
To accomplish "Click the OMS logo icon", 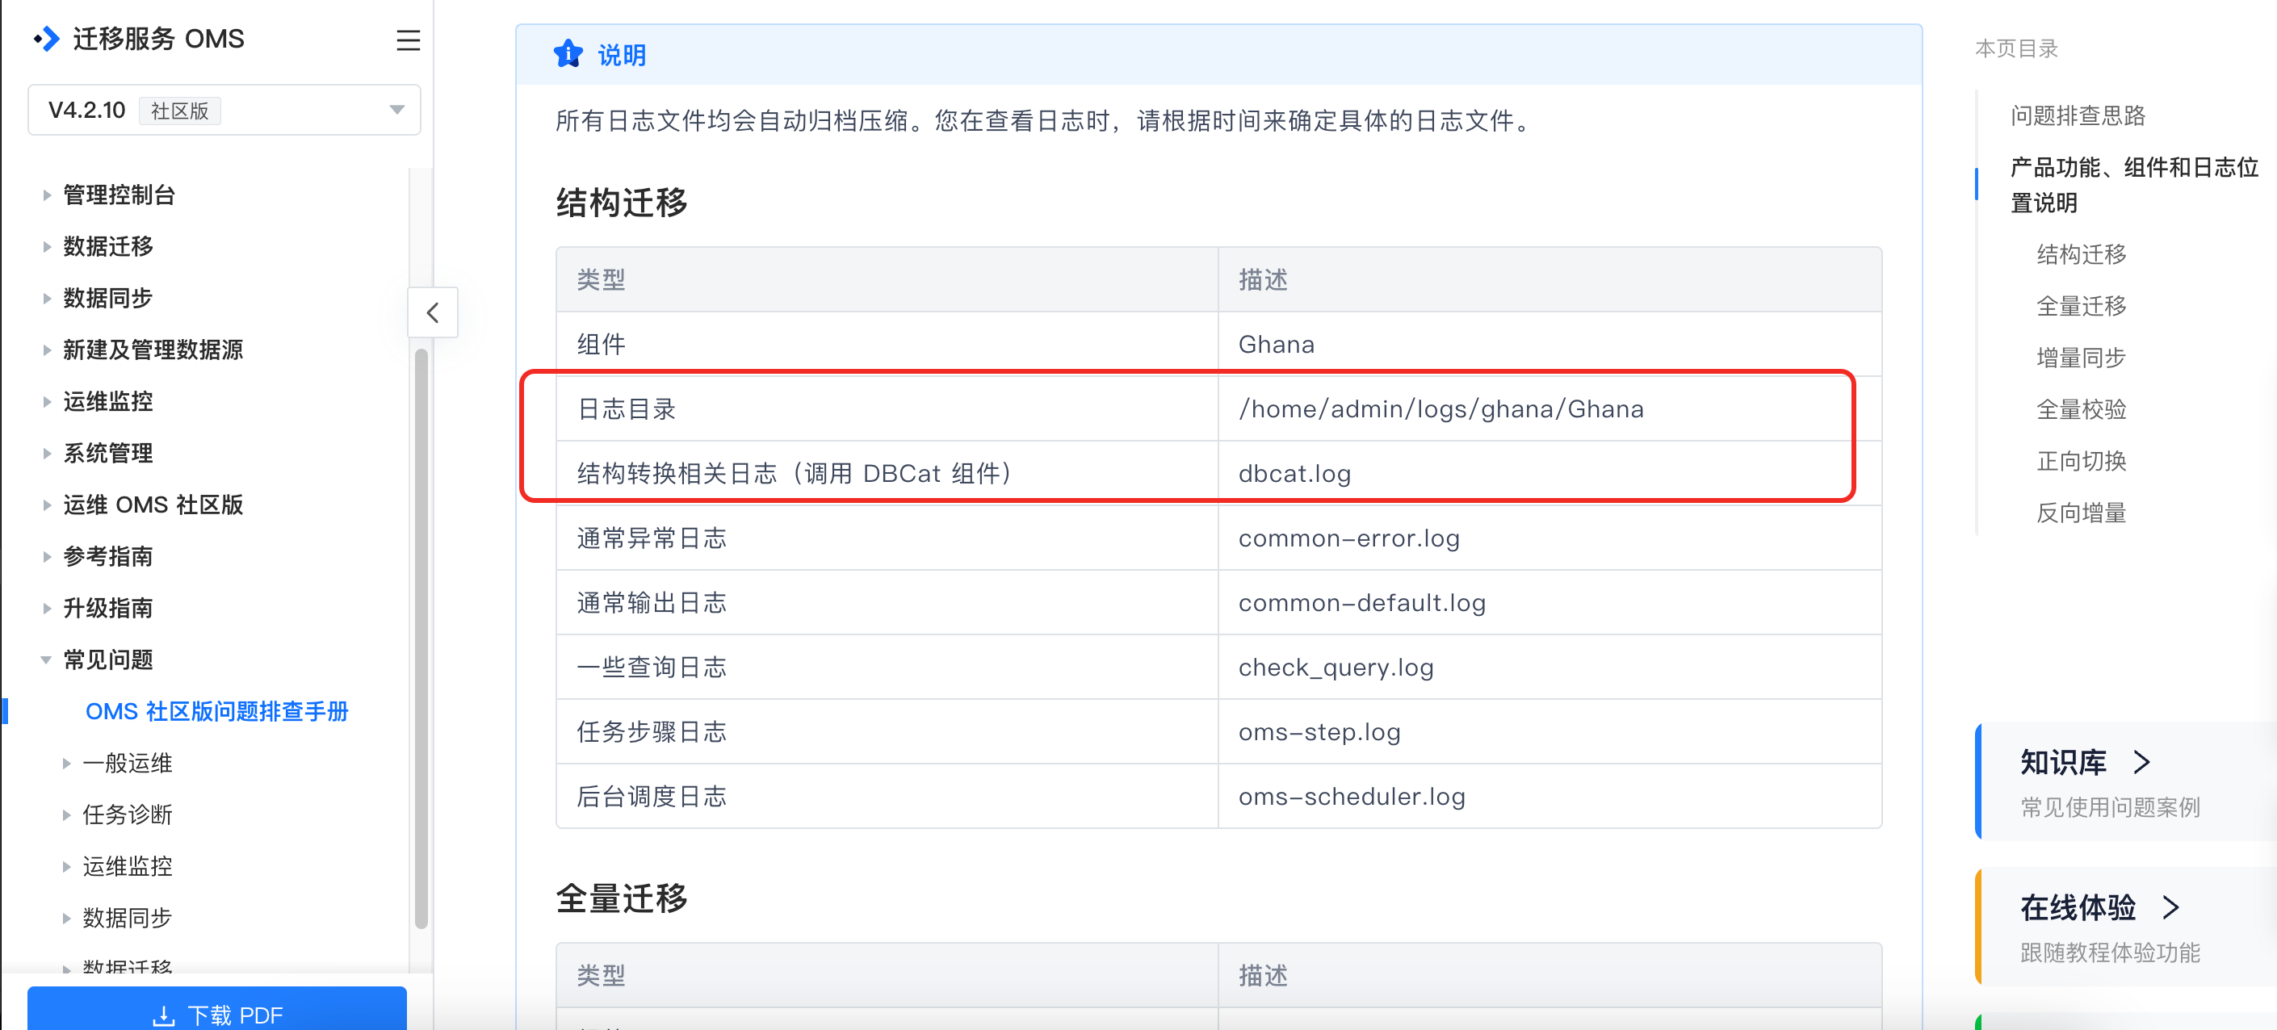I will tap(47, 39).
